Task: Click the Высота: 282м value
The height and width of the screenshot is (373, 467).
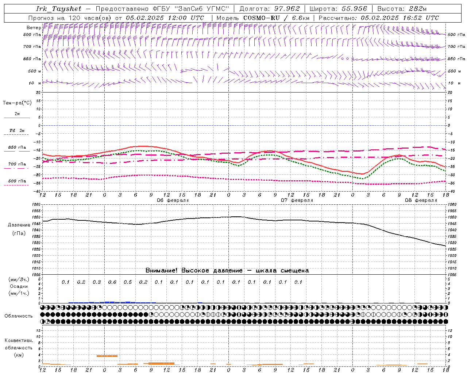Action: pos(402,9)
